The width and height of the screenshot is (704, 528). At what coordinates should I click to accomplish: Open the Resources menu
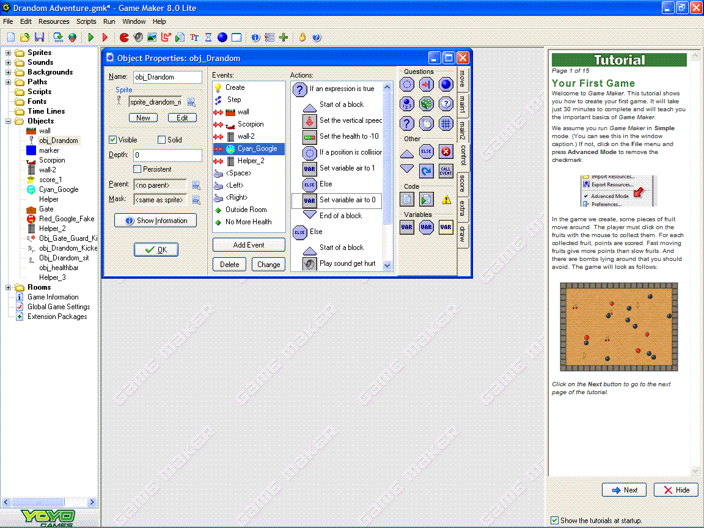pyautogui.click(x=54, y=21)
